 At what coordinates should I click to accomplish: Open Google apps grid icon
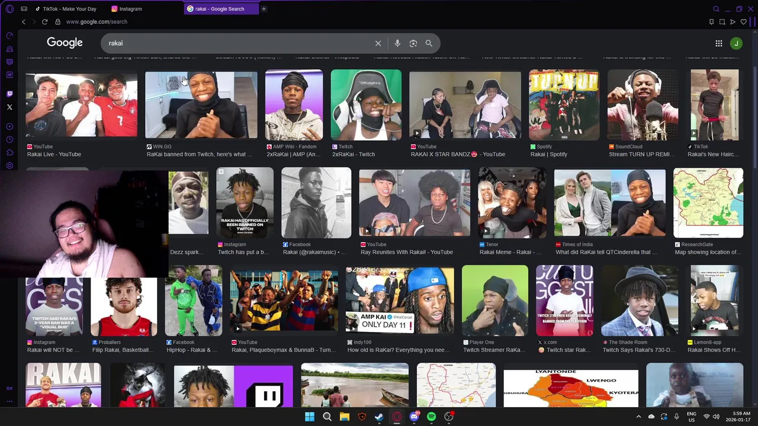coord(718,43)
